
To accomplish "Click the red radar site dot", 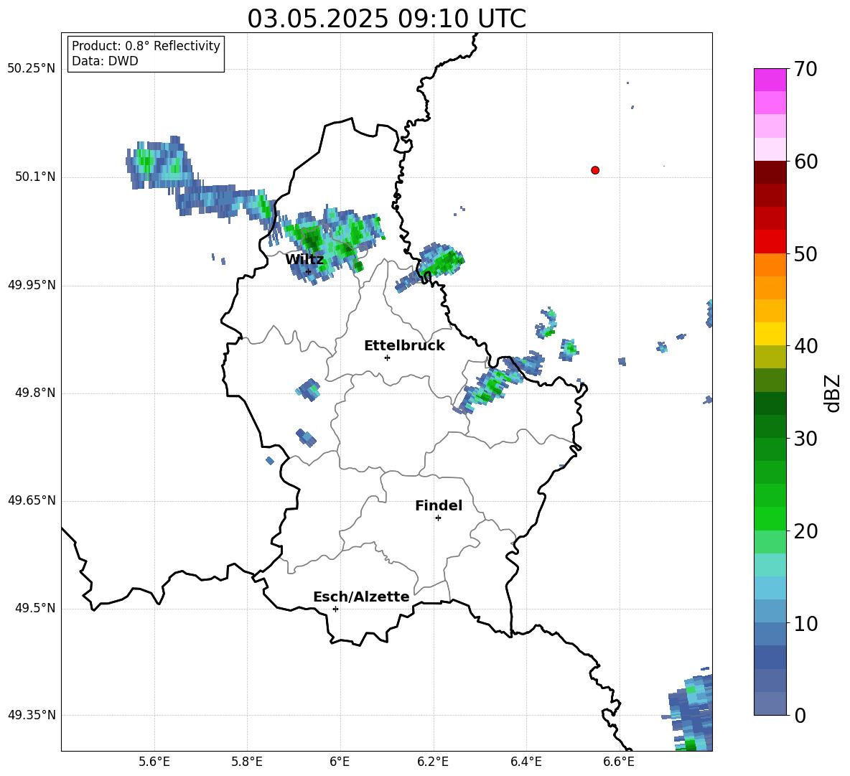I will 594,170.
